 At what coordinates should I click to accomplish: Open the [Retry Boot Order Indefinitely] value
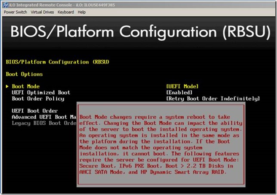click(x=213, y=99)
